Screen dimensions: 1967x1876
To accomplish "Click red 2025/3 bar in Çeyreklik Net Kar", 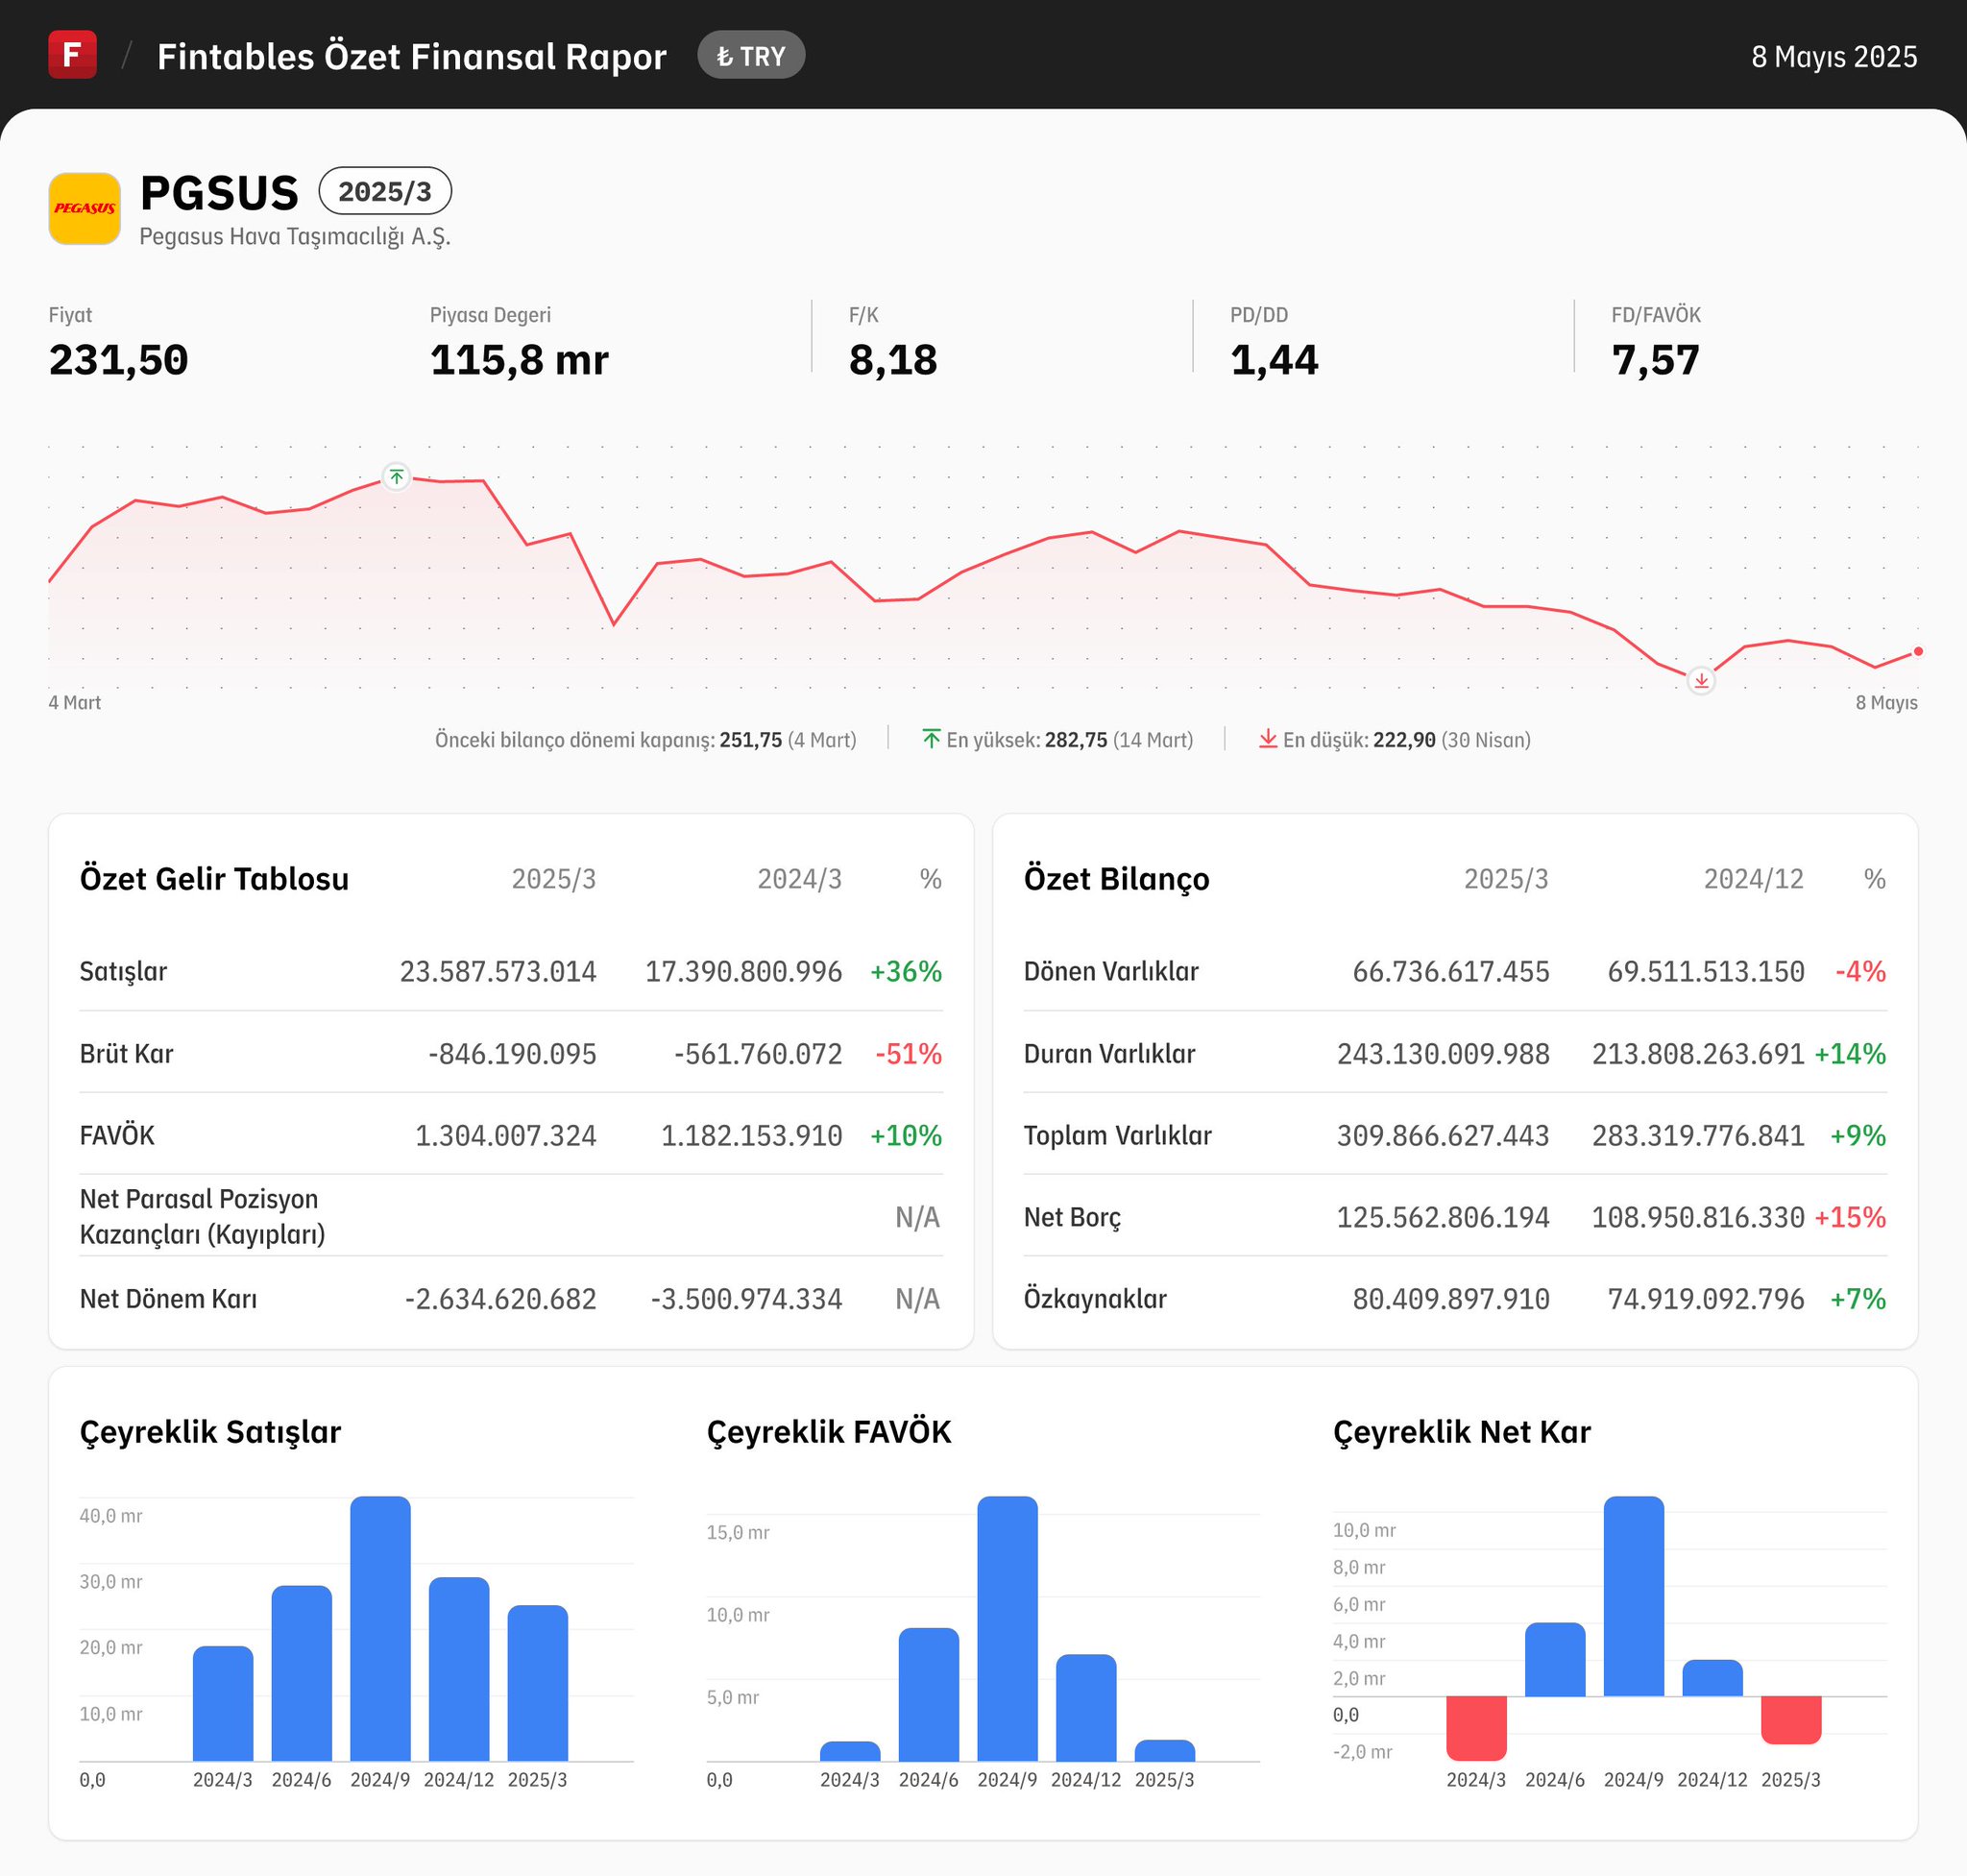I will [1790, 1719].
